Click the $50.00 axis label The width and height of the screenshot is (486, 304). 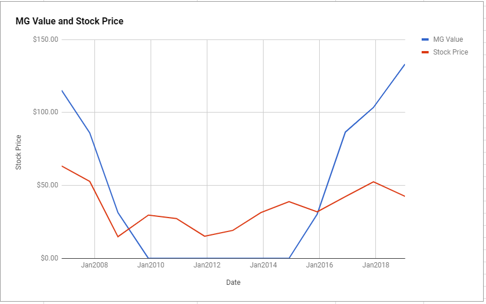point(47,185)
